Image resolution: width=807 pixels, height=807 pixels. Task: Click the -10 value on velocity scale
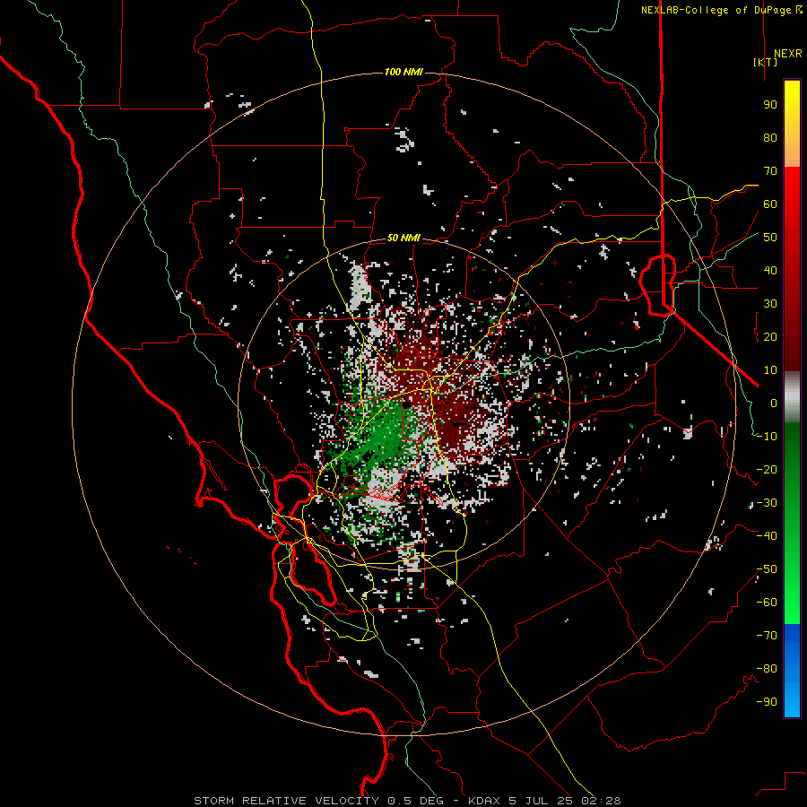click(767, 437)
